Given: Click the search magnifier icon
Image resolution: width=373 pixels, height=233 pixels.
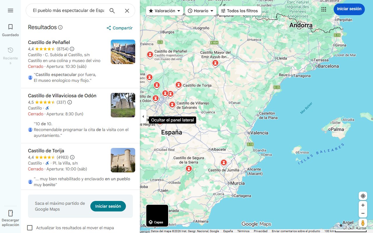Looking at the screenshot, I should pos(112,10).
